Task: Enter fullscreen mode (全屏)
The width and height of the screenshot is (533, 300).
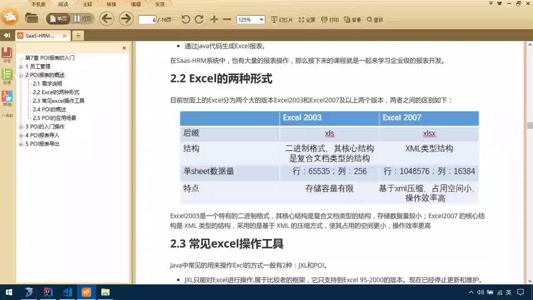Action: pos(307,20)
